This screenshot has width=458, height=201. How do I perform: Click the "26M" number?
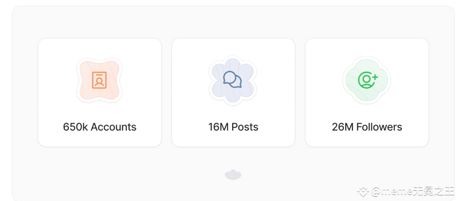pyautogui.click(x=343, y=127)
